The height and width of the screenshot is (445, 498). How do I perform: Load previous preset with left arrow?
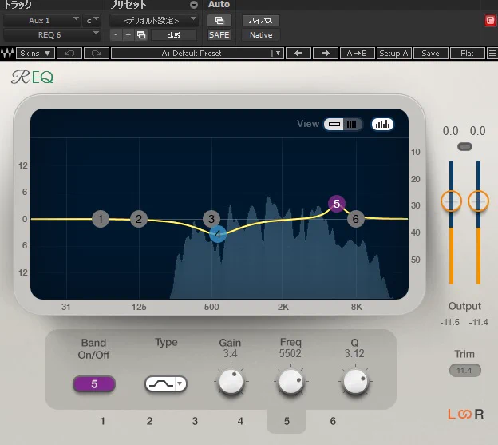click(x=298, y=53)
